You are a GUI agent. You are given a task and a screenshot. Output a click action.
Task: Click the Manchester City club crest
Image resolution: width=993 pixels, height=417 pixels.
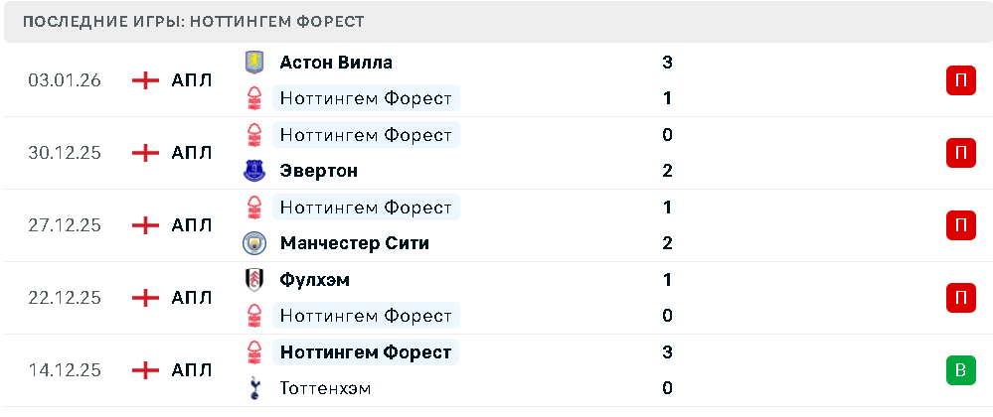pyautogui.click(x=255, y=243)
